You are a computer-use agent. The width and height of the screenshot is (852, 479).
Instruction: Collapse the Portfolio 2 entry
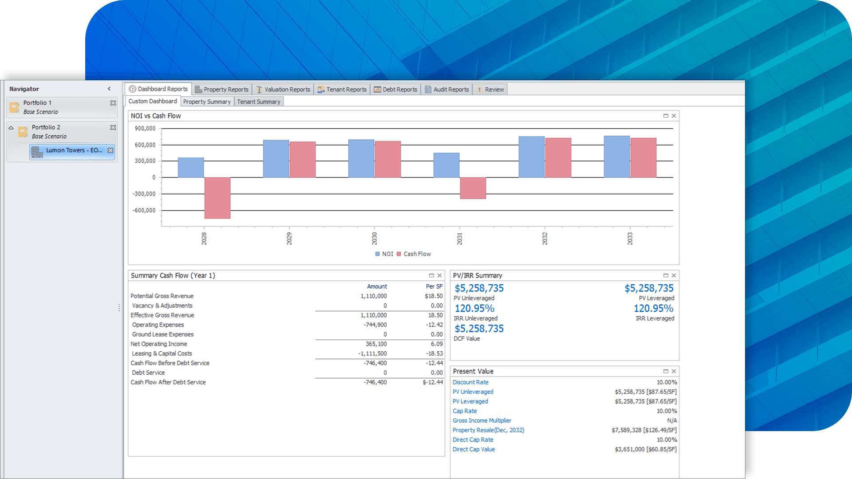11,127
